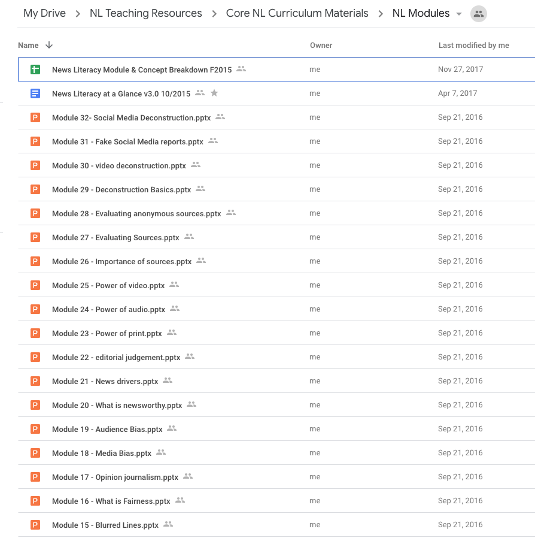Image resolution: width=535 pixels, height=538 pixels.
Task: Navigate to NL Teaching Resources breadcrumb
Action: (145, 13)
